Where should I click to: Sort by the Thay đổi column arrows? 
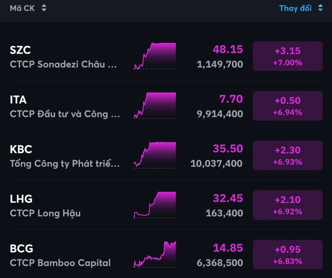[320, 8]
